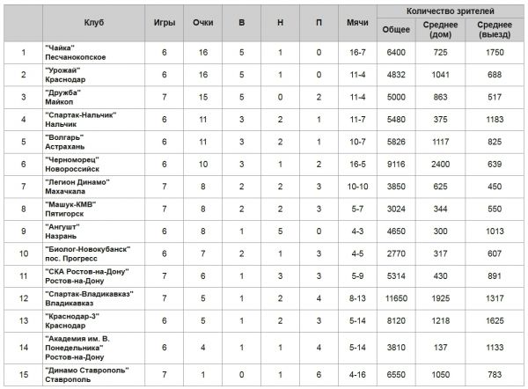Select the Общее column header
Viewport: 528px width, 389px height.
coord(396,30)
